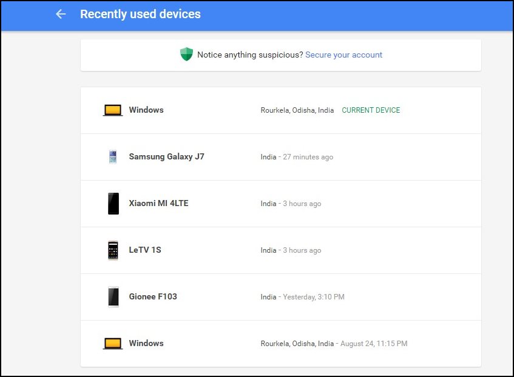Select the Samsung Galaxy J7 device name
Viewport: 514px width, 377px height.
(x=166, y=156)
